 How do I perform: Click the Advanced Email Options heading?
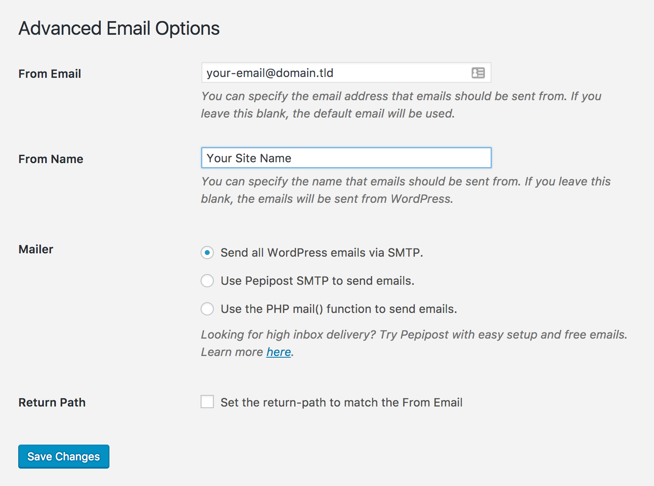click(x=119, y=29)
